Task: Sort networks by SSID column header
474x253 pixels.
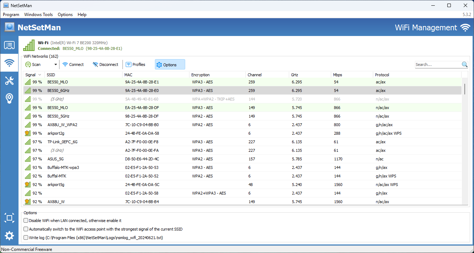Action: pyautogui.click(x=83, y=75)
